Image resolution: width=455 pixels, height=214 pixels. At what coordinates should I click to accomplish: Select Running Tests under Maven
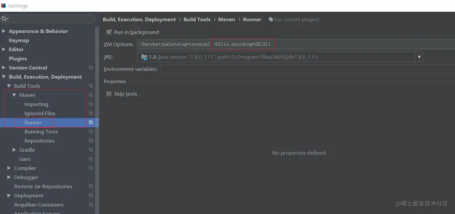tap(41, 132)
